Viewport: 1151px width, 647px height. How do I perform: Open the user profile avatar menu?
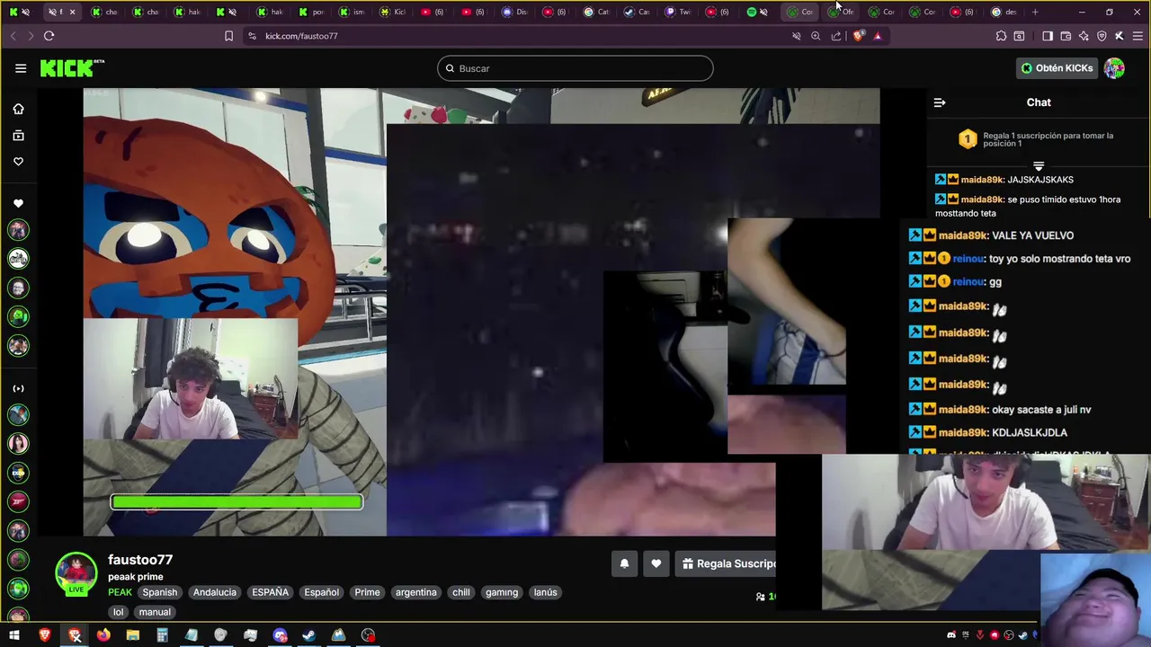(1114, 68)
